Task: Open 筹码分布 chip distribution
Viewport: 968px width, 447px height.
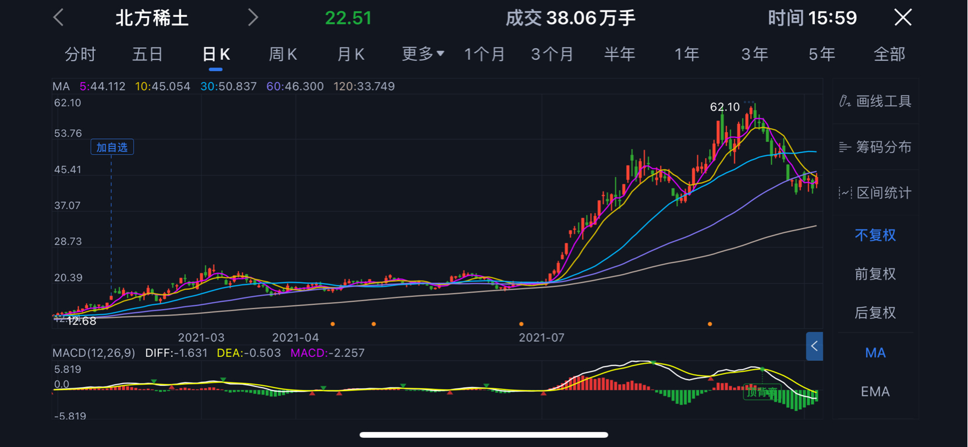Action: 875,147
